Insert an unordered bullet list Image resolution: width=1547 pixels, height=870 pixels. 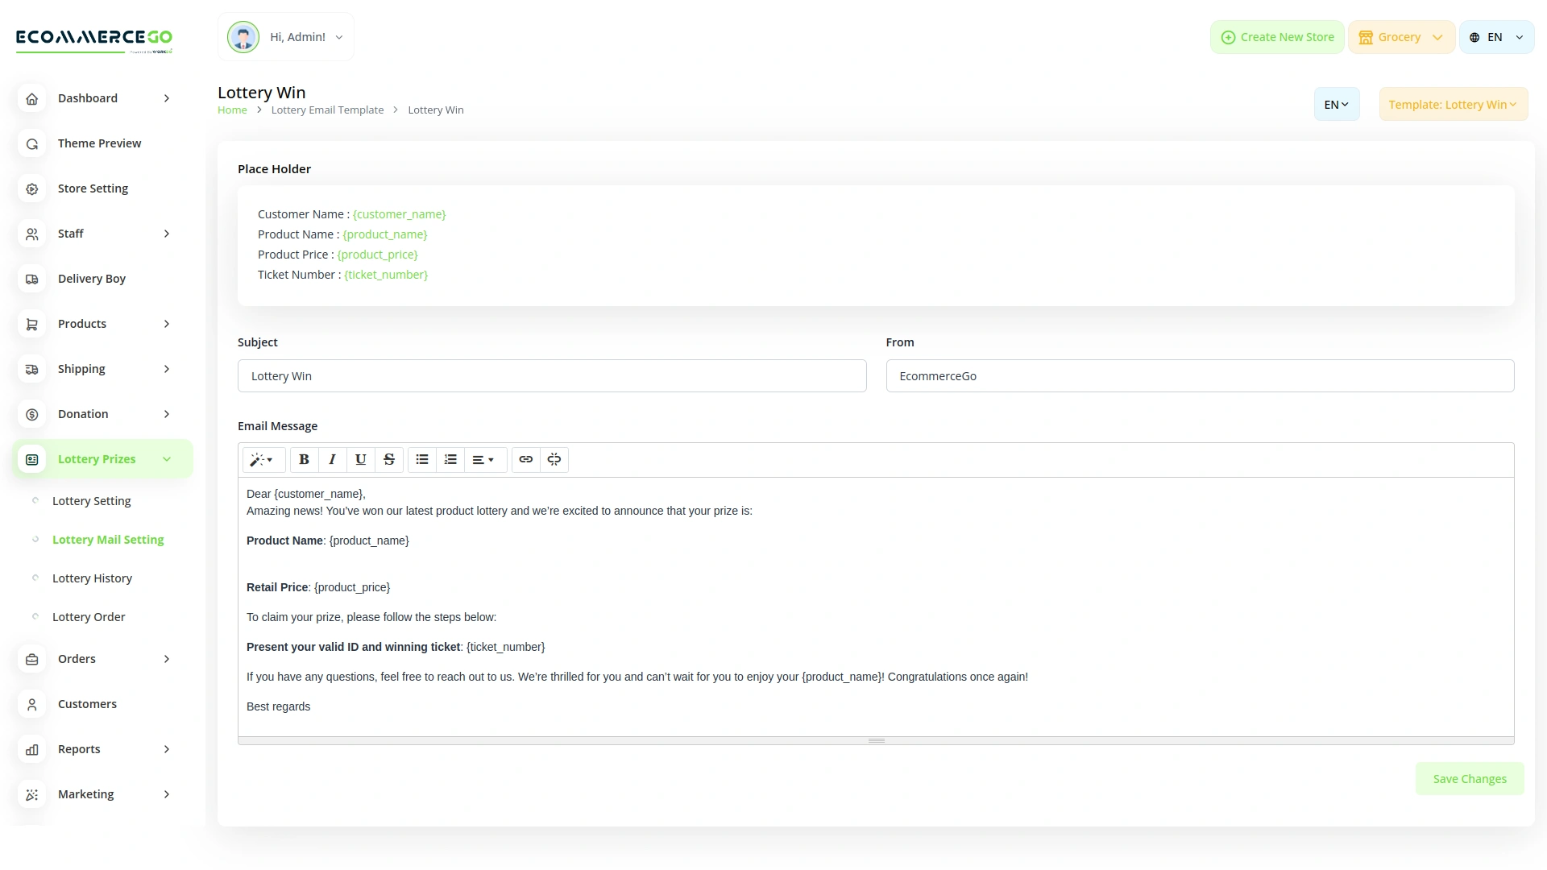[x=422, y=459]
